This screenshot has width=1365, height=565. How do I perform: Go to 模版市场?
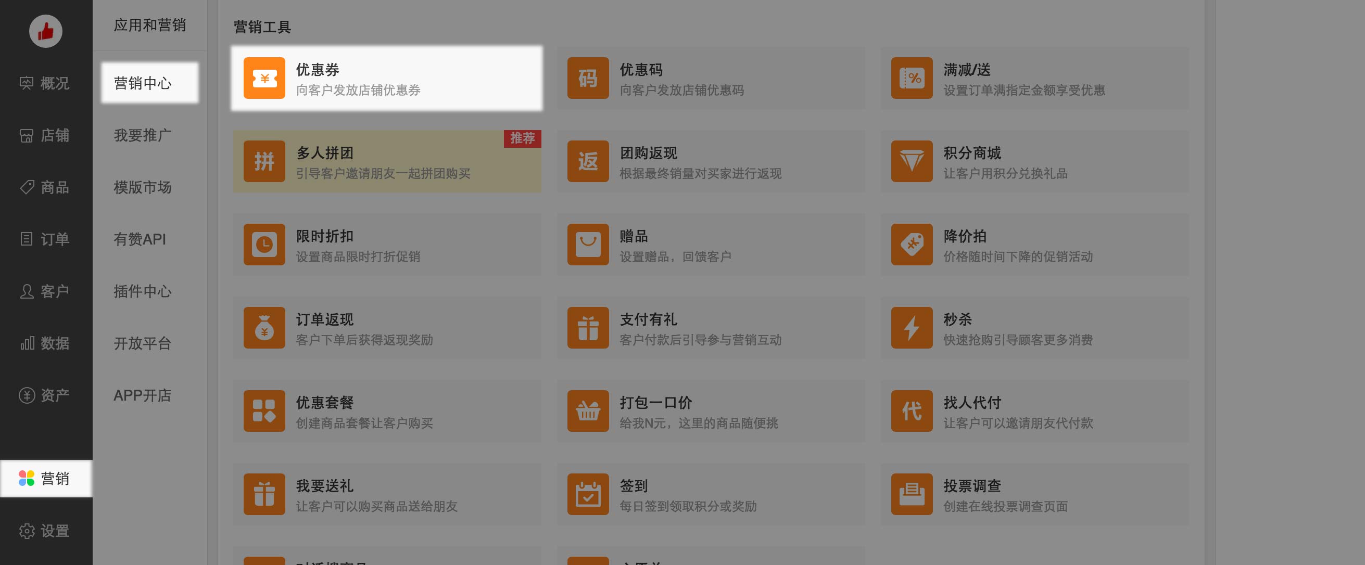coord(143,187)
